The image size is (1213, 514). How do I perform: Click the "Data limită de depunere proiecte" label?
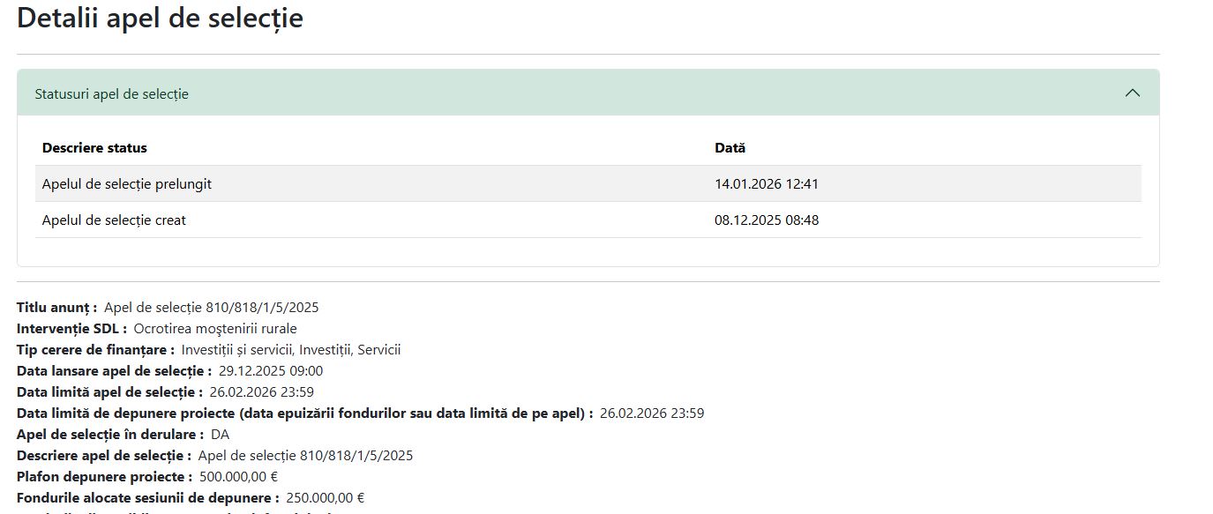point(304,413)
